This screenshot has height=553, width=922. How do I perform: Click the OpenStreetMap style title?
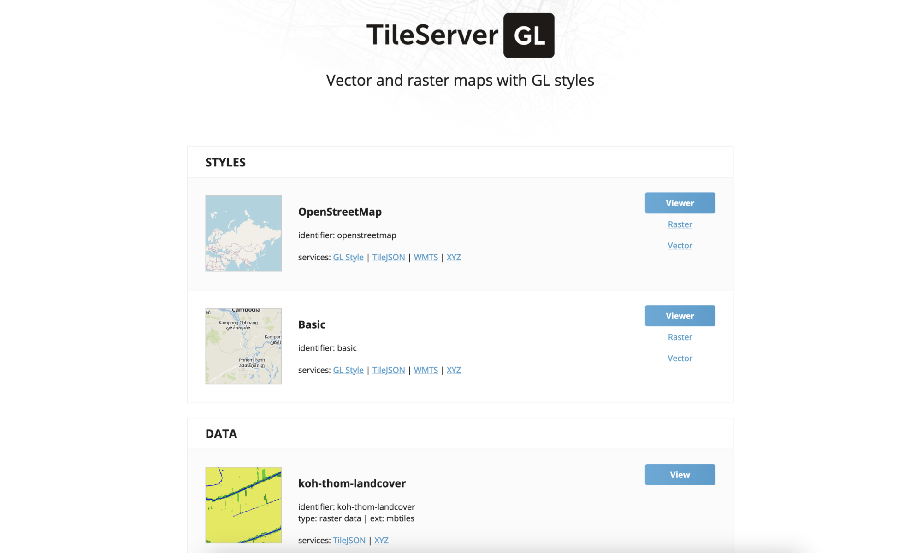tap(340, 212)
